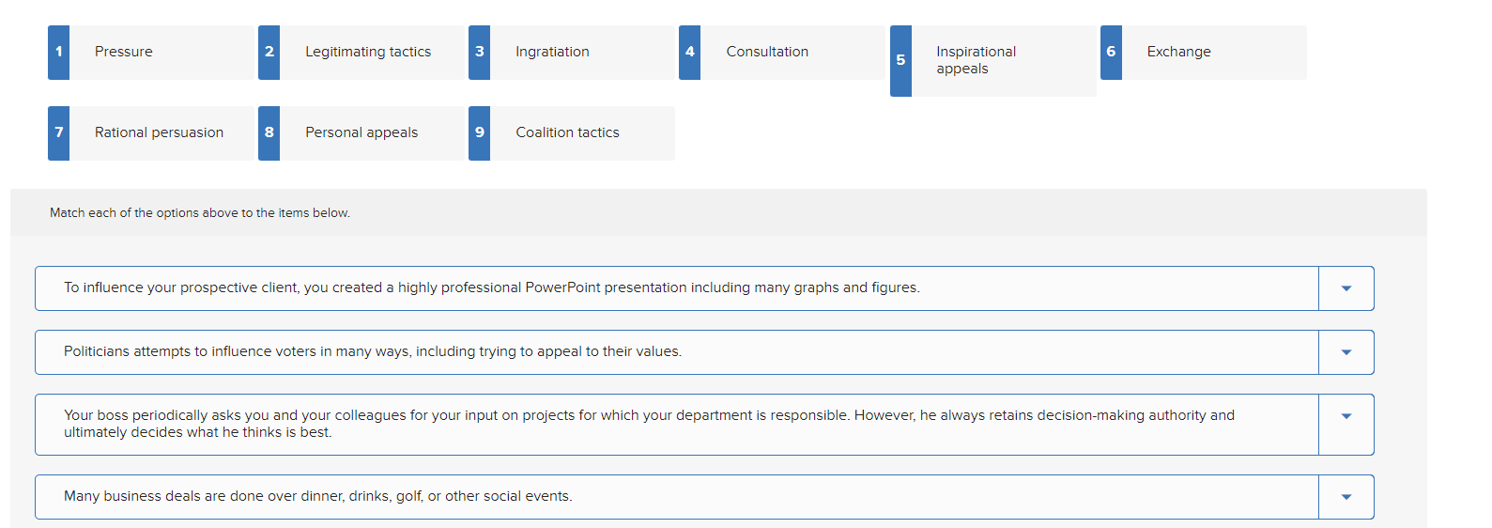This screenshot has height=528, width=1492.
Task: Open dropdown for PowerPoint presentation item
Action: pyautogui.click(x=1346, y=288)
